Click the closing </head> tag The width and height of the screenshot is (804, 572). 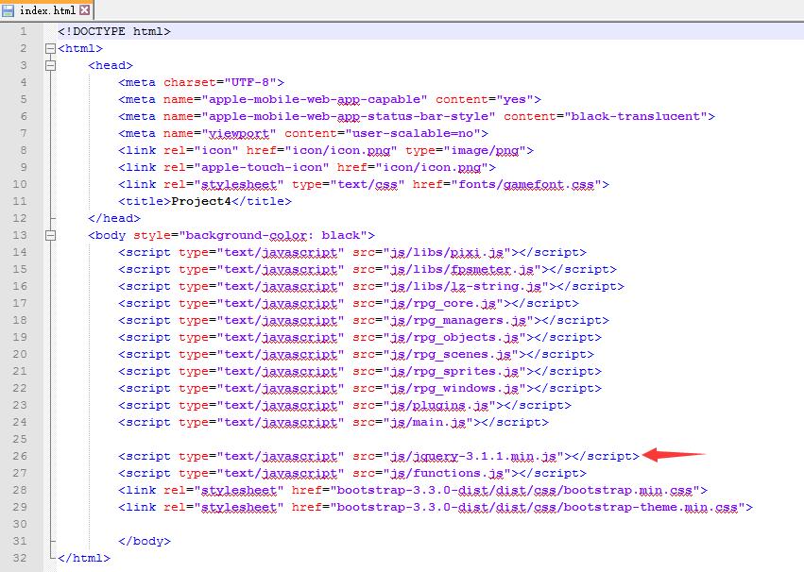(x=113, y=218)
